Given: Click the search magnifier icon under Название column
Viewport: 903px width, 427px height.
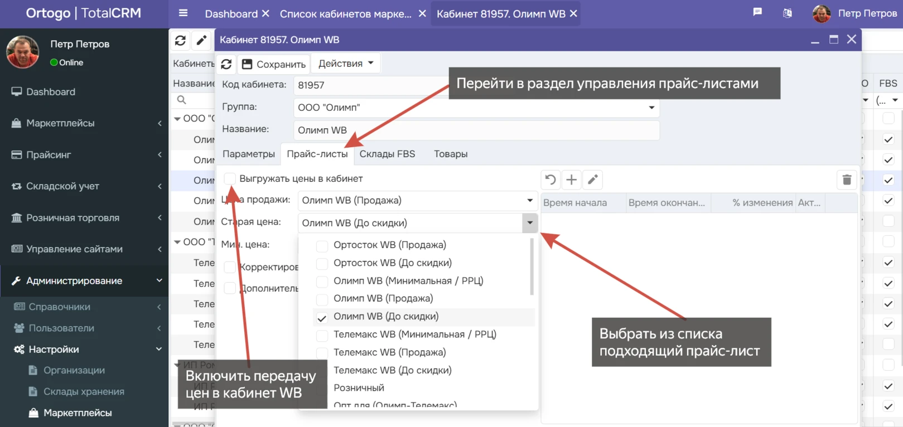Looking at the screenshot, I should [181, 100].
